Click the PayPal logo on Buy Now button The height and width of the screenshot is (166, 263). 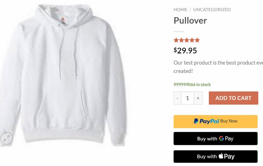tap(206, 121)
